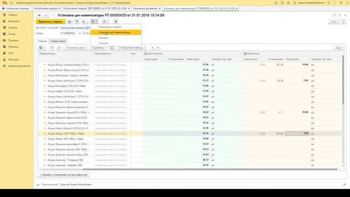Open Главное section in sidebar
The height and width of the screenshot is (197, 350).
click(13, 15)
